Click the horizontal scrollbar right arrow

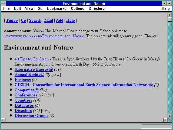click(165, 120)
